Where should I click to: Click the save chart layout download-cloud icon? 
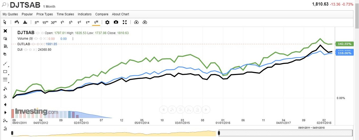pos(136,22)
